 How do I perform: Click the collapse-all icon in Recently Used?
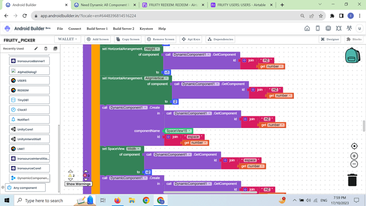[55, 49]
